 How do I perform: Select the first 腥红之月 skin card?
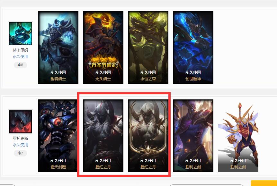click(103, 136)
